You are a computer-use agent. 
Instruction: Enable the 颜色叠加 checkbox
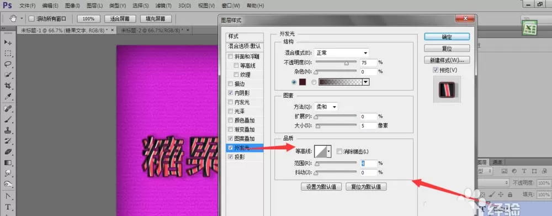pyautogui.click(x=230, y=120)
